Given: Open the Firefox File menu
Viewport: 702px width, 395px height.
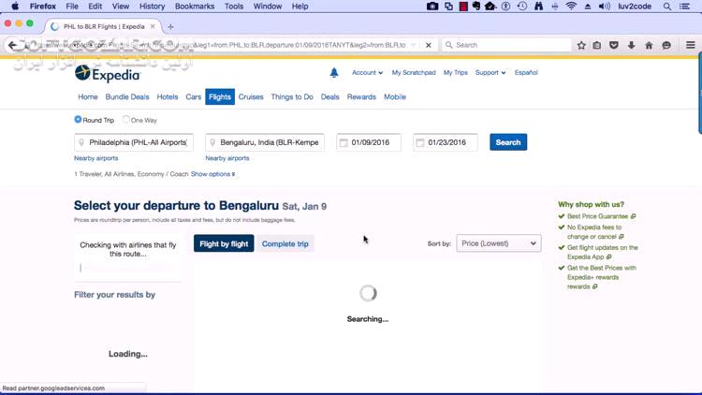Looking at the screenshot, I should [72, 7].
